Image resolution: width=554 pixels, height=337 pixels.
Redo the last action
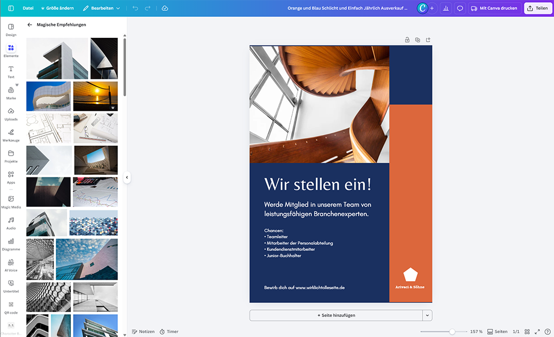(x=148, y=8)
